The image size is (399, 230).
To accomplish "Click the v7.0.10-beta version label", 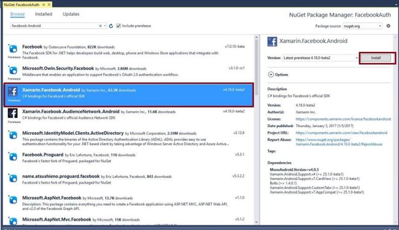I will coord(234,46).
